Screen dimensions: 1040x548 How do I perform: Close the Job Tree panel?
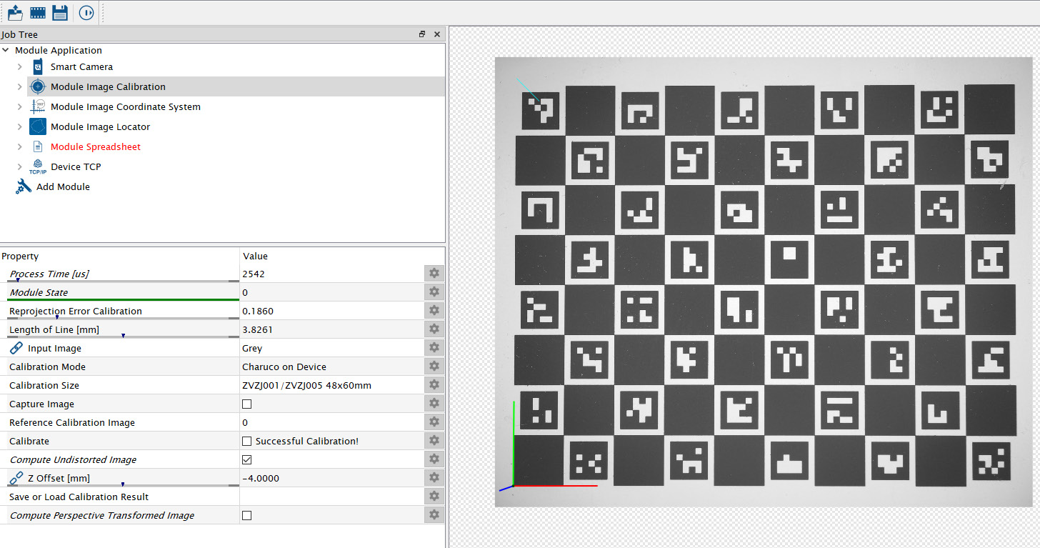tap(437, 34)
